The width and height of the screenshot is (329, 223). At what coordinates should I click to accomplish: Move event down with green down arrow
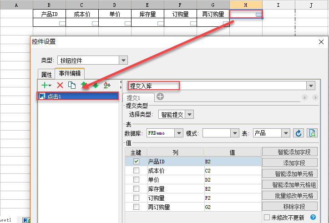pos(96,85)
